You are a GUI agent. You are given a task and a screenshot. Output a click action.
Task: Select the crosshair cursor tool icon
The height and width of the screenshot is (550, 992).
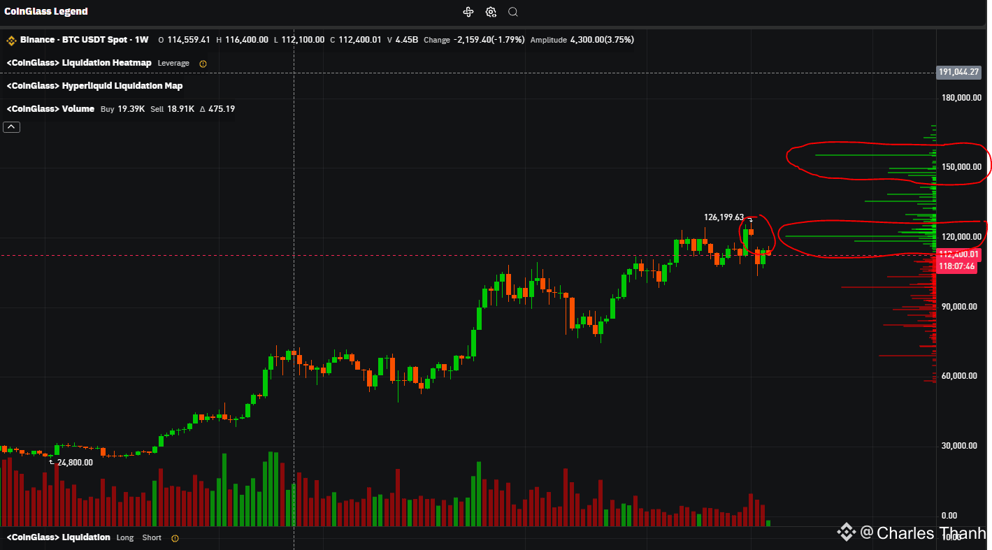click(468, 12)
